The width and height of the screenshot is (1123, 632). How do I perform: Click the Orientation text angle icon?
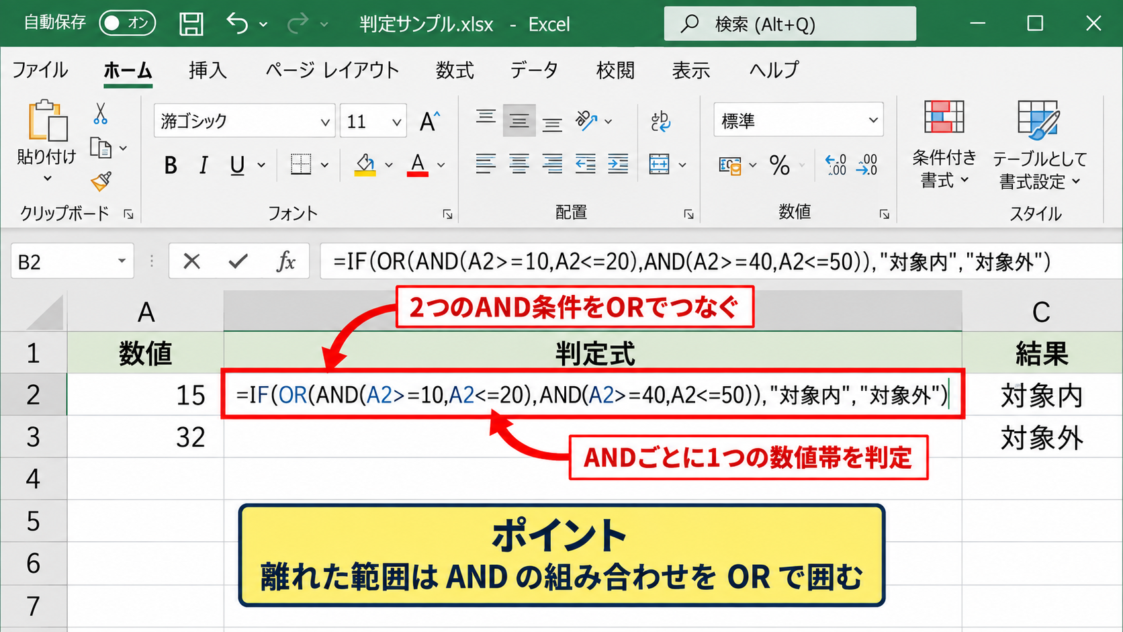click(586, 120)
